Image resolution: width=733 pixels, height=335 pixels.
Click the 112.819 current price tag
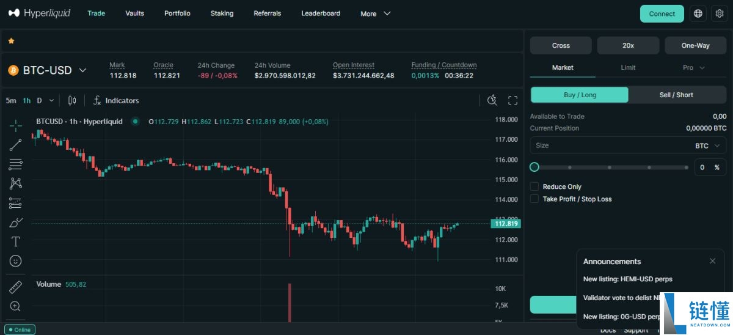(x=506, y=224)
